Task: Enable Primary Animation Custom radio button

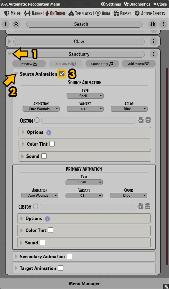Action: (36, 206)
